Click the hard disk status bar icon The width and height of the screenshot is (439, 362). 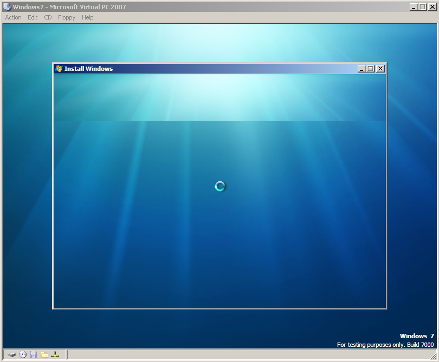point(12,355)
